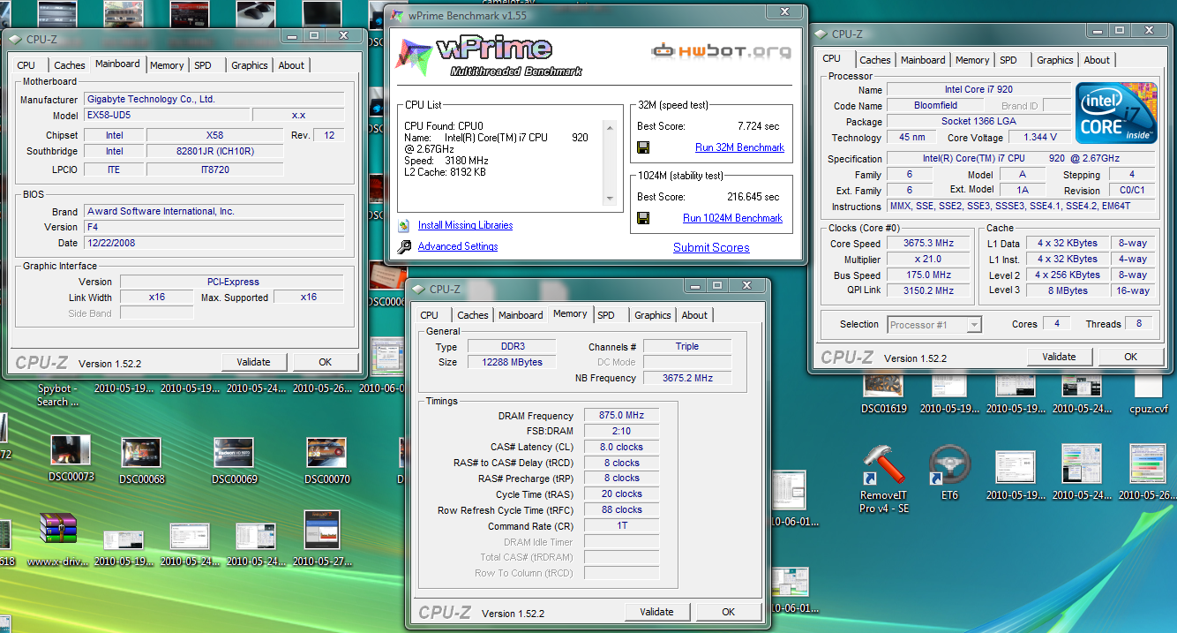This screenshot has width=1177, height=633.
Task: Click the QPI Link value 3150.2 MHz
Action: point(930,290)
